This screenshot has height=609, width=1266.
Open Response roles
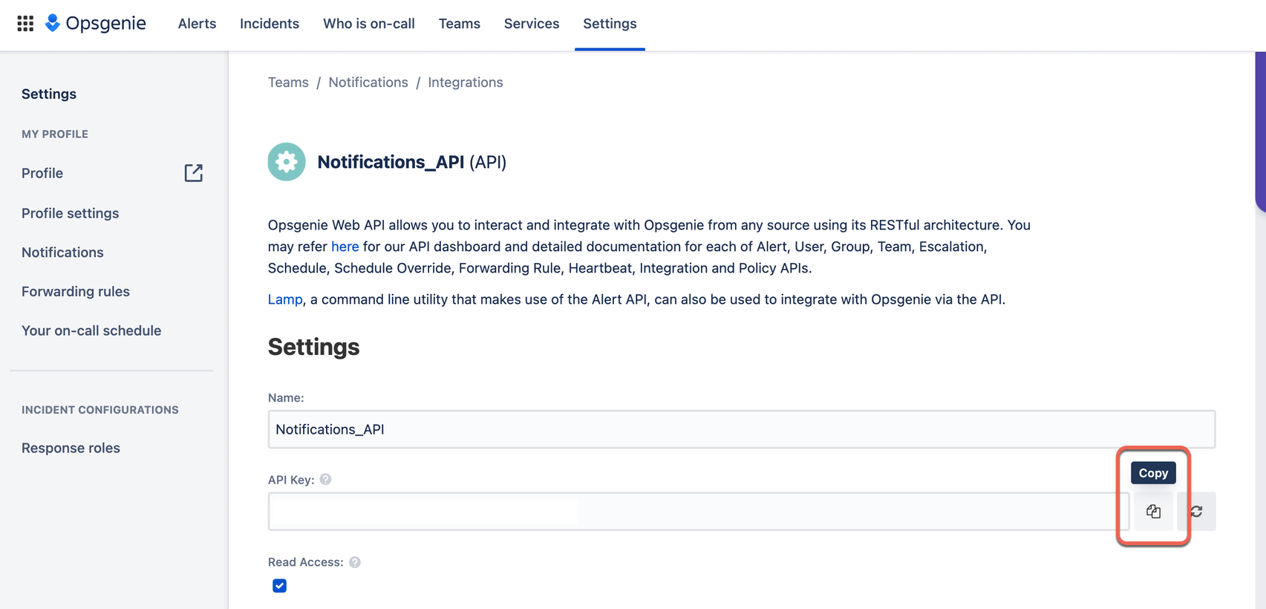click(x=71, y=448)
